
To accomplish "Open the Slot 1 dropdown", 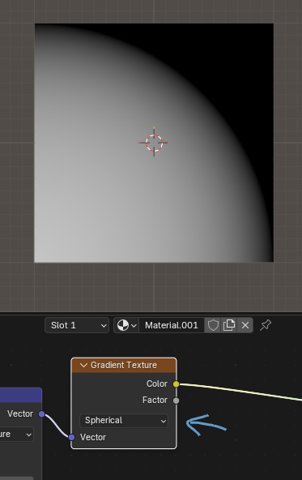I will 77,325.
